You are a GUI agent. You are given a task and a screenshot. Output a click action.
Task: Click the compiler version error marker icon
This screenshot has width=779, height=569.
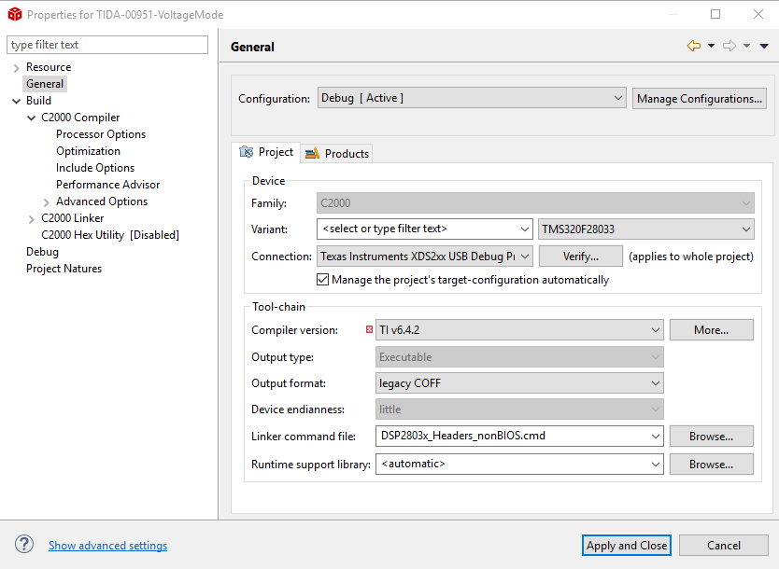tap(370, 329)
